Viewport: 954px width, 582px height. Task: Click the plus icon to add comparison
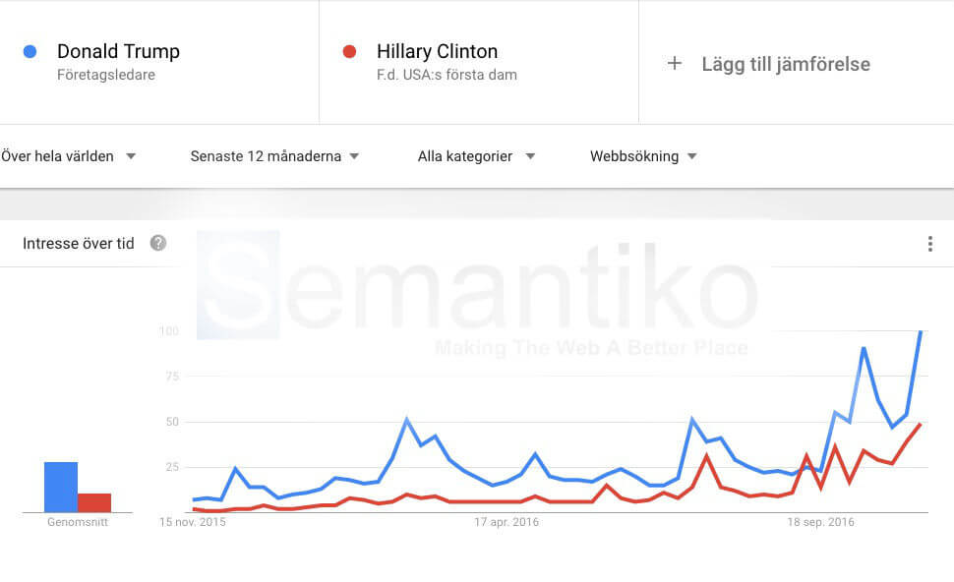(675, 64)
